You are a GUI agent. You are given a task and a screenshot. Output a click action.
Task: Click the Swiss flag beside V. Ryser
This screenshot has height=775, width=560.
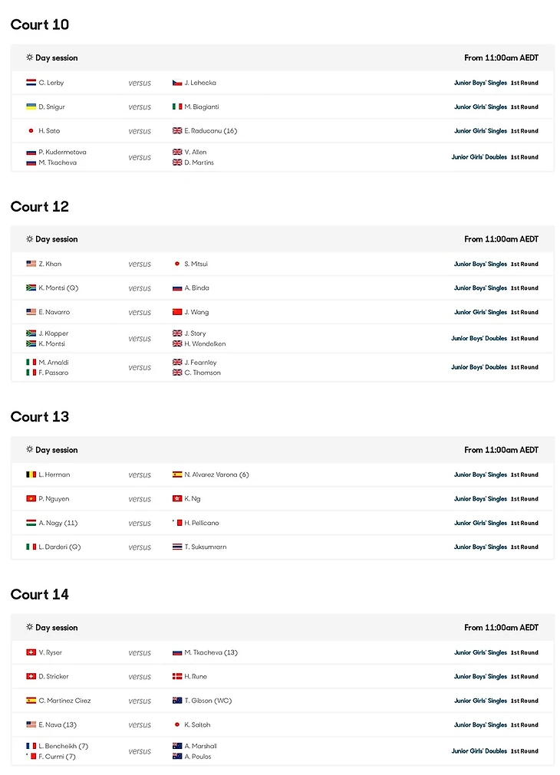tap(31, 652)
